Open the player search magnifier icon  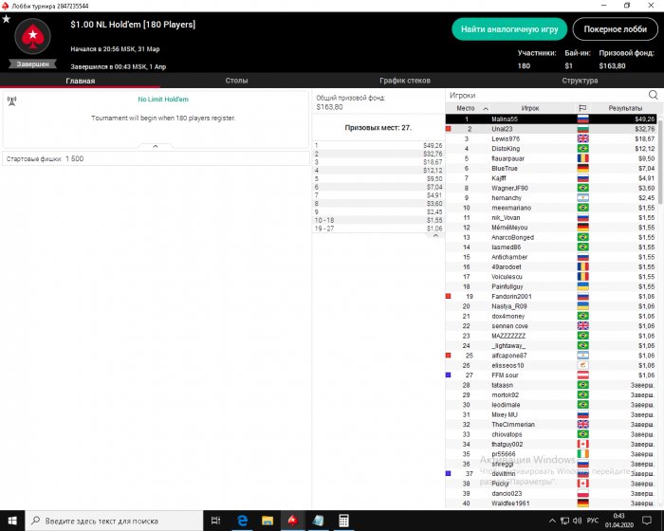(x=653, y=95)
